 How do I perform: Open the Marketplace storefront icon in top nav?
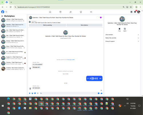pos(81,12)
